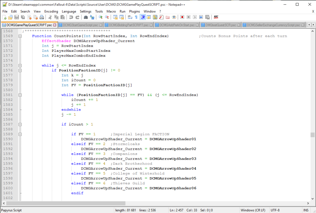Click Save Recorded Macro icon
This screenshot has width=316, height=213.
point(207,17)
